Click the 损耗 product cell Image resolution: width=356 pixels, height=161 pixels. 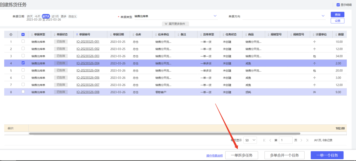click(x=248, y=92)
